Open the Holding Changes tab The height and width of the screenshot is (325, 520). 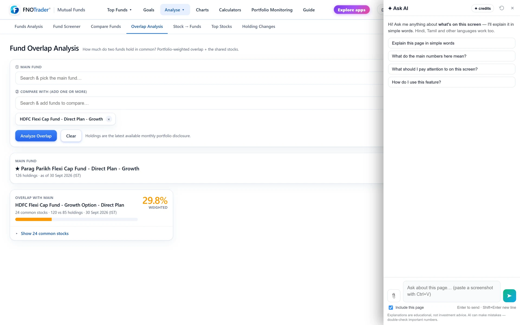259,27
